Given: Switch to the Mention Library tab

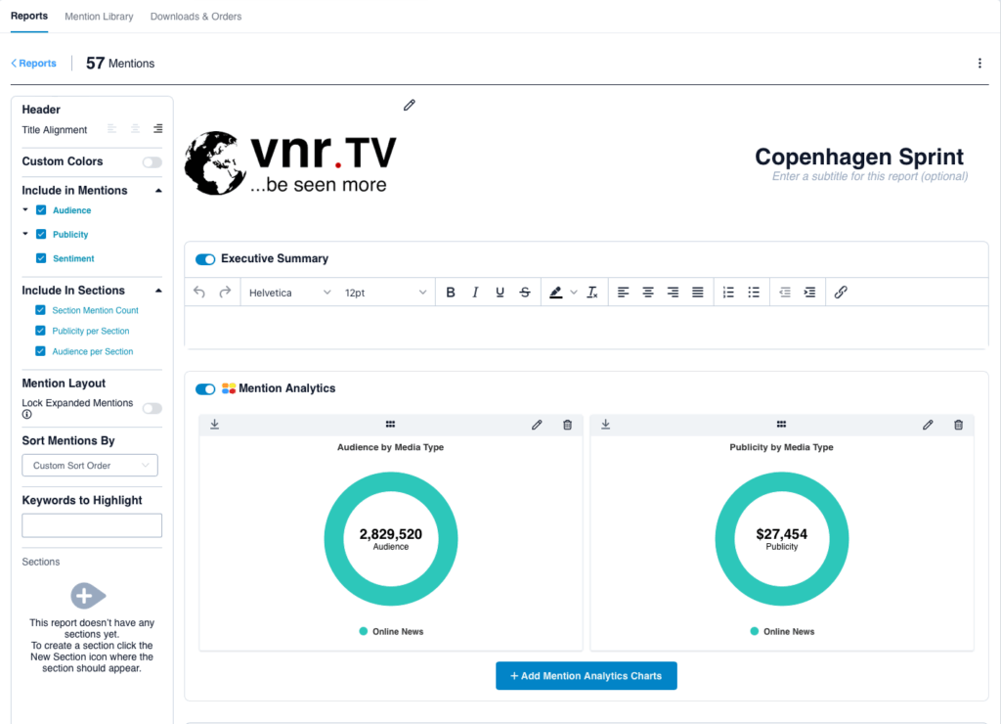Looking at the screenshot, I should point(99,17).
